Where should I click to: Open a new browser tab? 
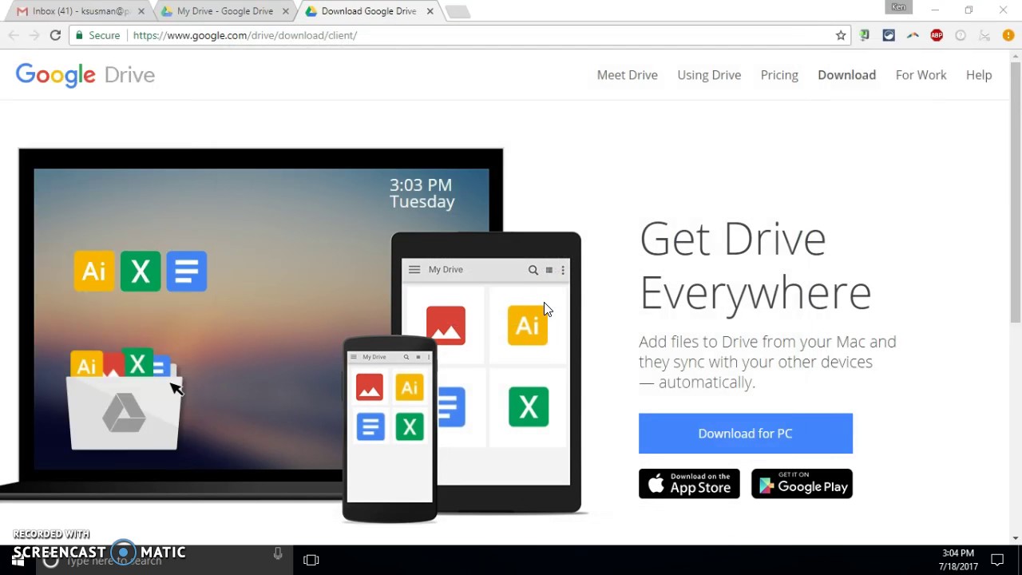(458, 11)
